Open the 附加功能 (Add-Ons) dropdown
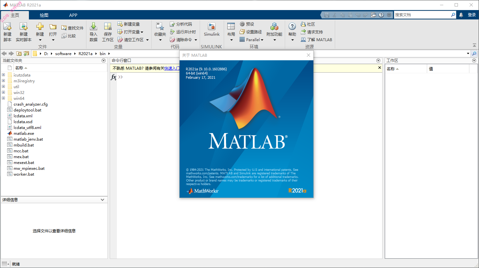Viewport: 479px width, 268px height. (274, 40)
